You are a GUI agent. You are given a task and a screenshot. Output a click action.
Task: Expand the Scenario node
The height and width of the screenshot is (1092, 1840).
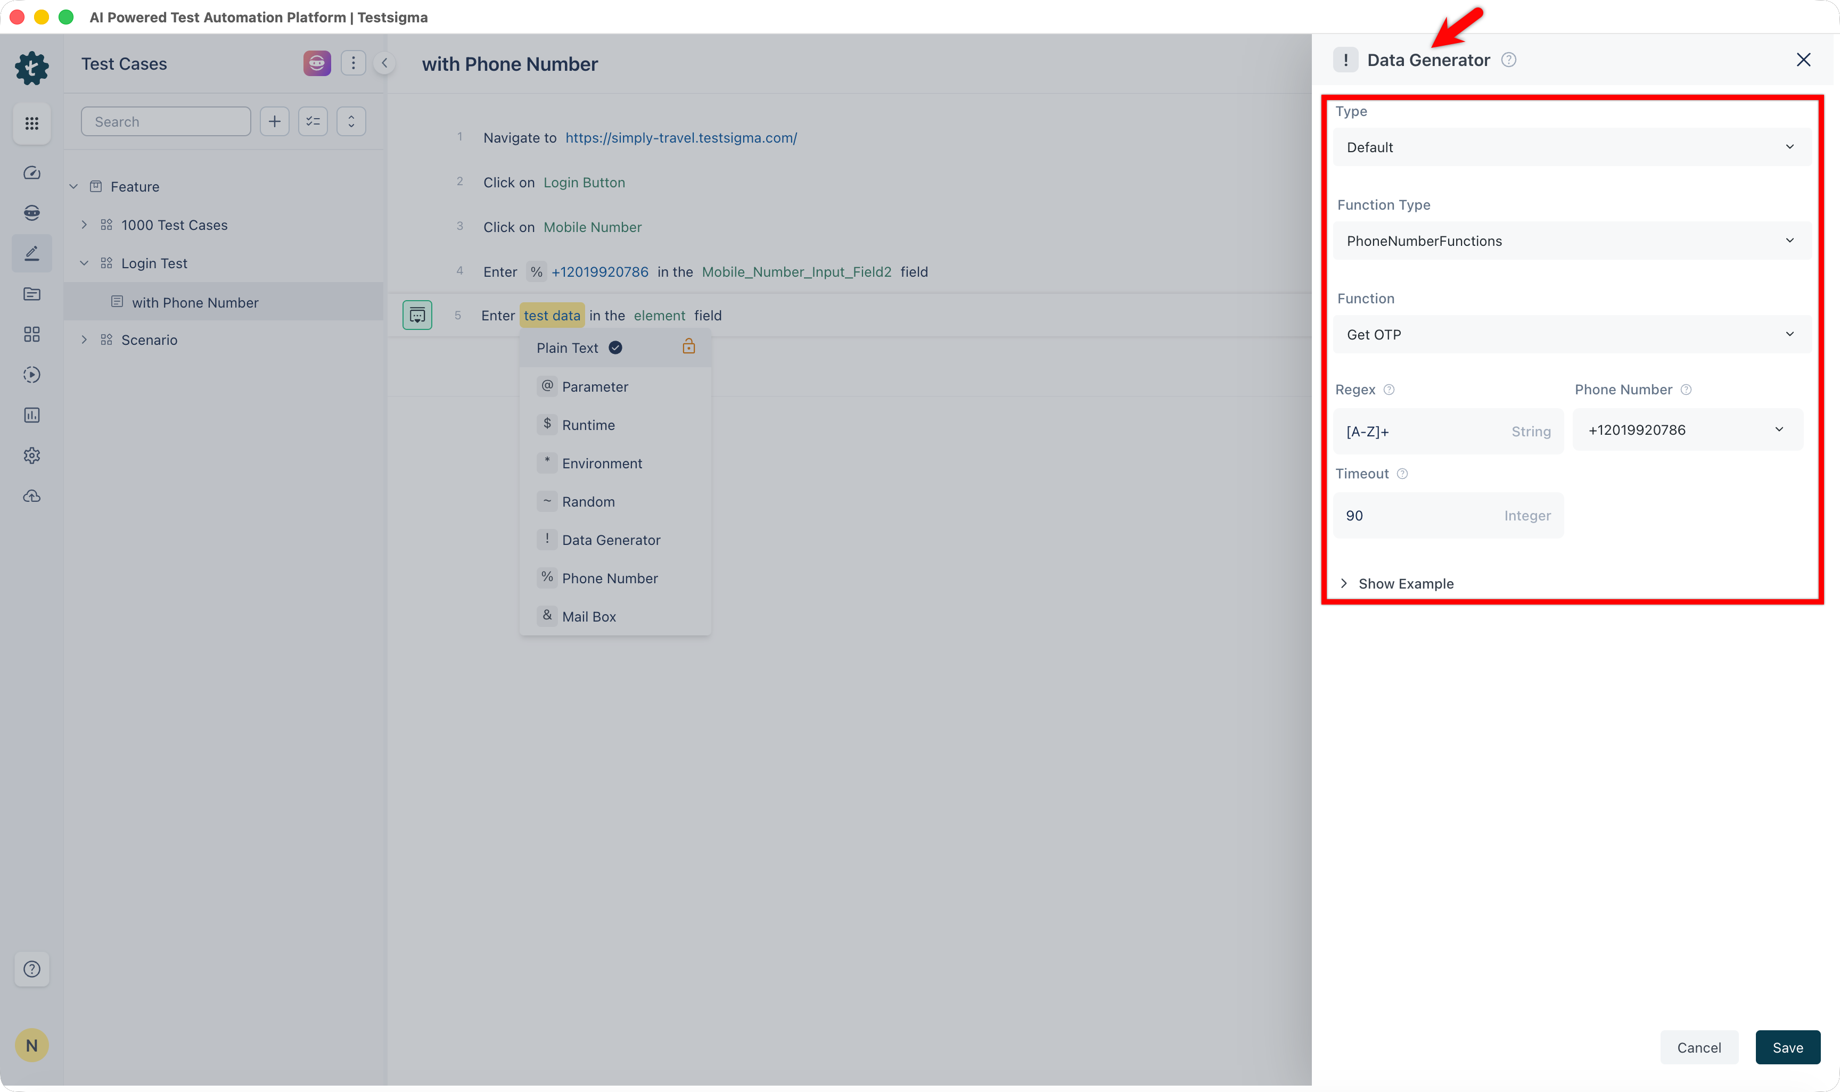(84, 340)
